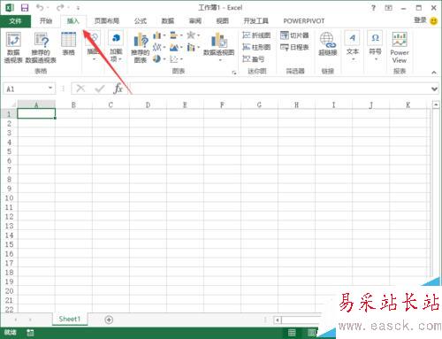Click the Enter checkmark formula button

(100, 89)
